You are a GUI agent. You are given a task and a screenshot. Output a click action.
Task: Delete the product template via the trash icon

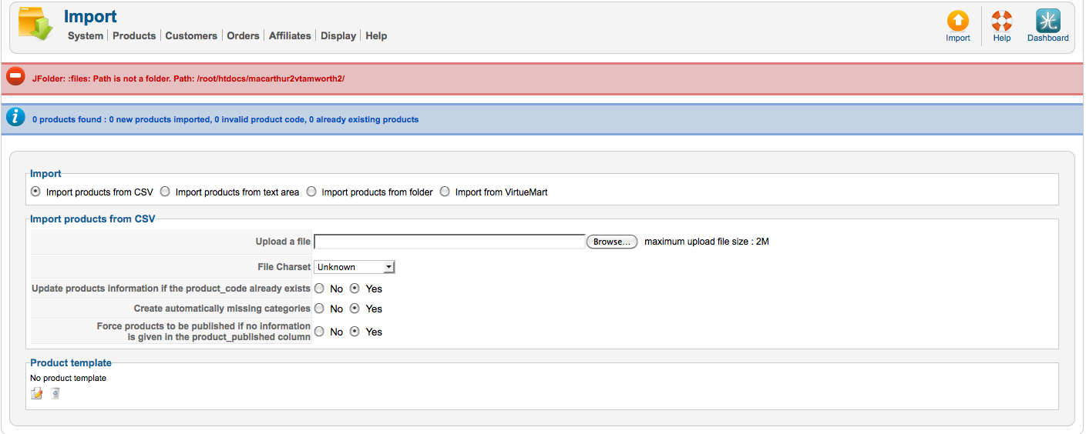pos(55,394)
